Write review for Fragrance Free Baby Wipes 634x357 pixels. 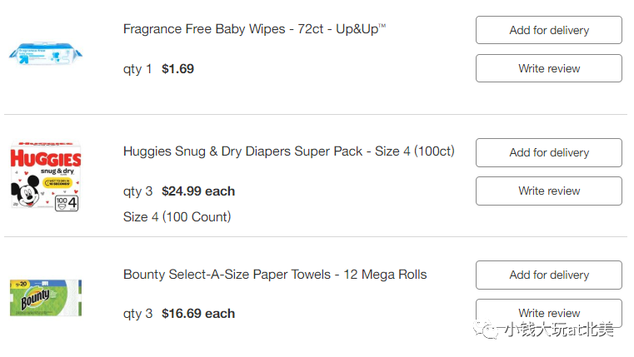tap(548, 68)
